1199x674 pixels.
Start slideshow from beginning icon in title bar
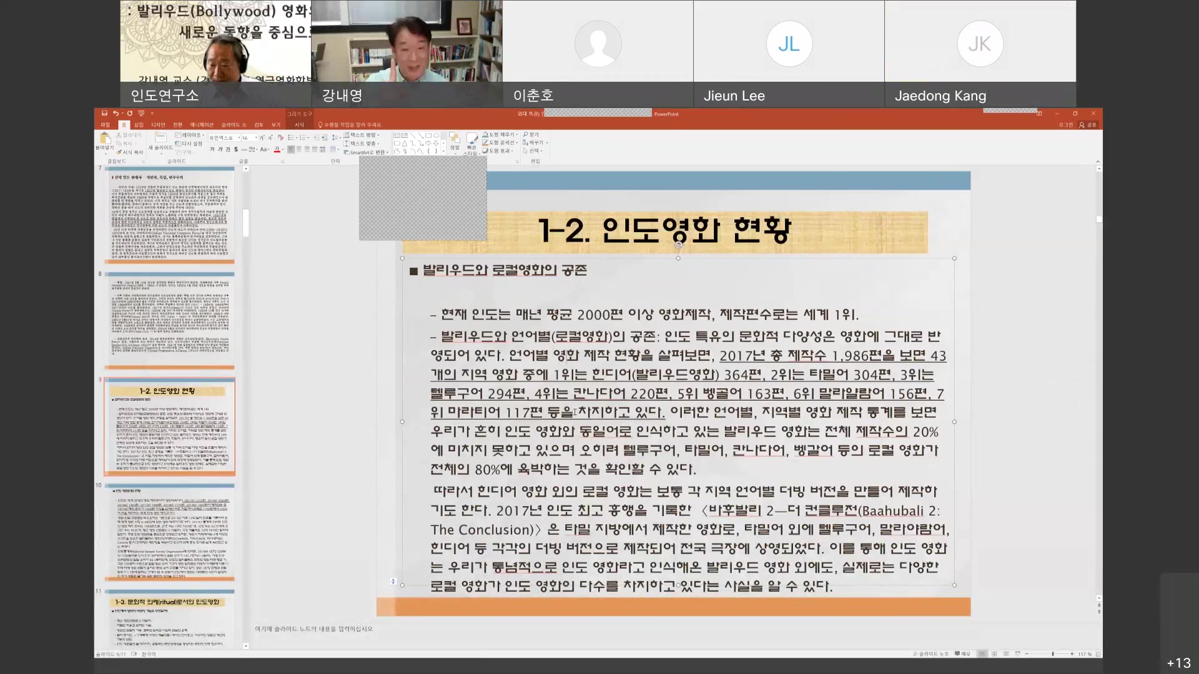coord(141,113)
